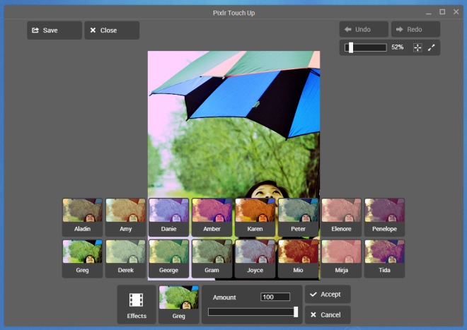Adjust the zoom percentage slider
Screen dimensions: 467x330
tap(366, 47)
